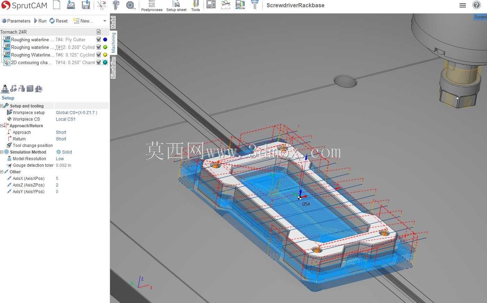487x303 pixels.
Task: Activate the snap point tool icon
Action: 102,5
